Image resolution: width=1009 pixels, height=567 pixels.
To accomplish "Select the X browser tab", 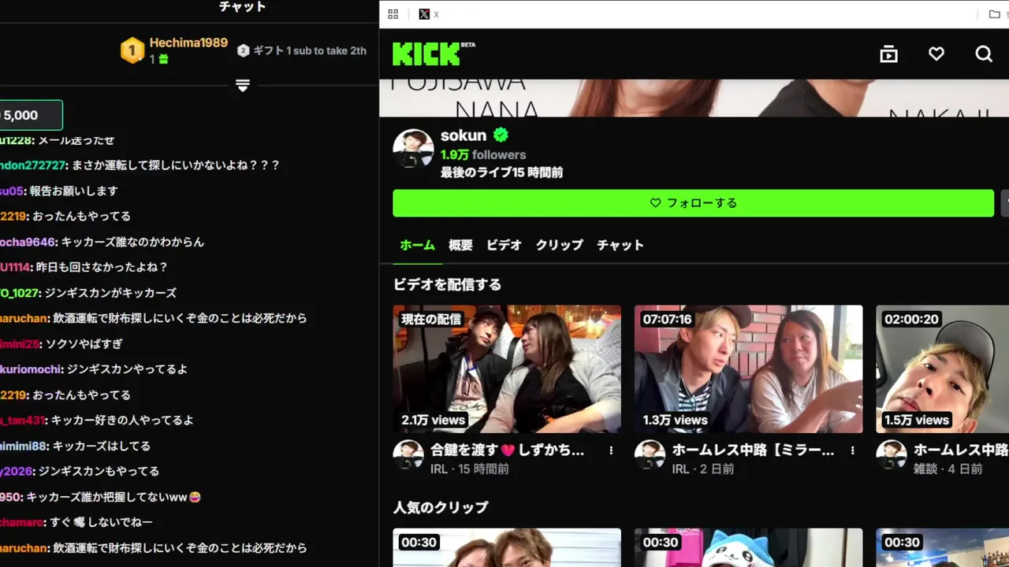I will click(430, 14).
